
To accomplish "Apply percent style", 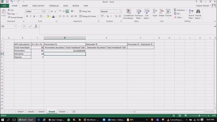I will [x=108, y=16].
